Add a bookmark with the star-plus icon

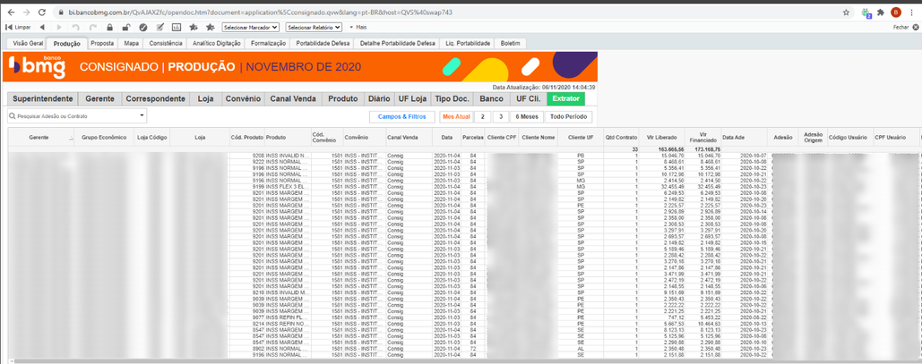[x=194, y=27]
